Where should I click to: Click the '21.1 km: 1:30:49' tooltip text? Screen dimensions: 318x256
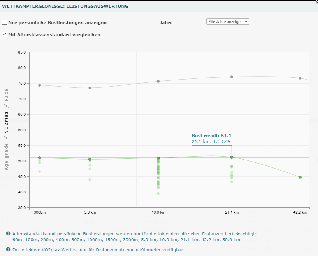pyautogui.click(x=211, y=142)
